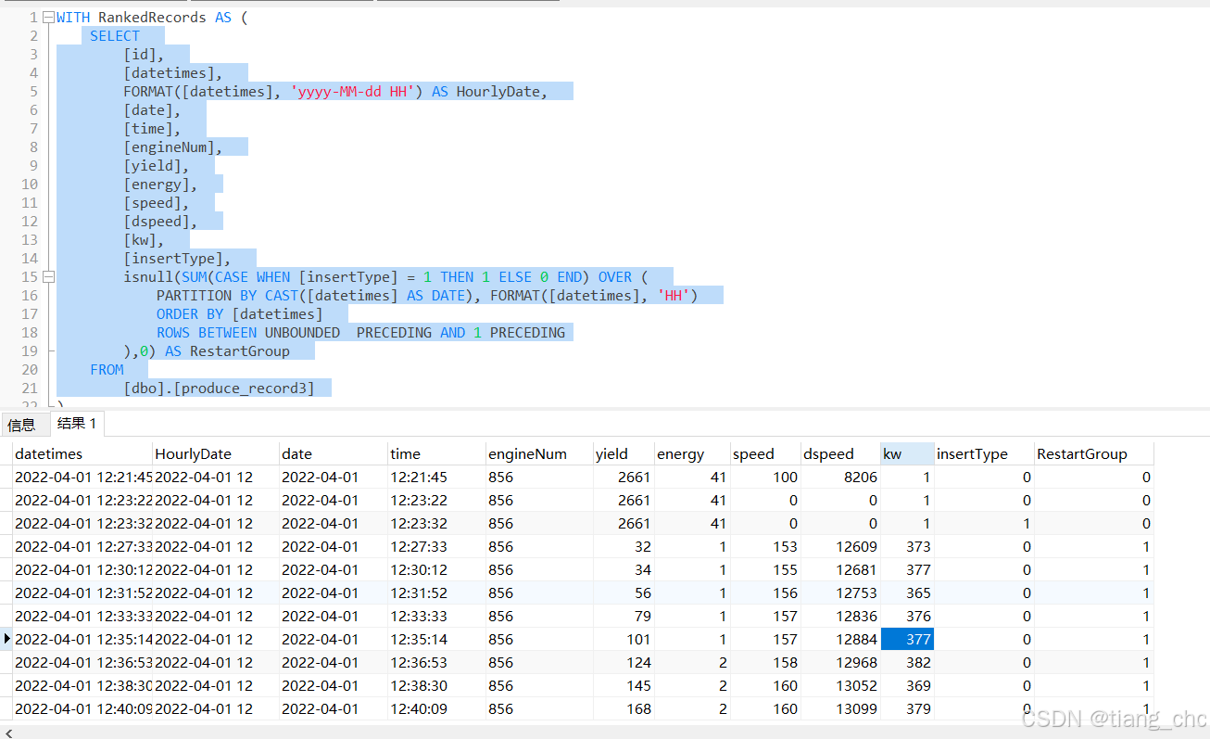This screenshot has height=739, width=1210.
Task: Select the speed cell 158
Action: pyautogui.click(x=765, y=662)
